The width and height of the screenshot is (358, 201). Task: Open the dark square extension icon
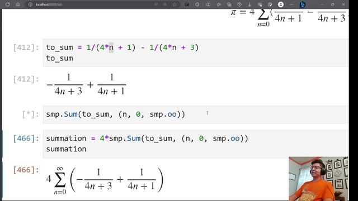tap(187, 4)
